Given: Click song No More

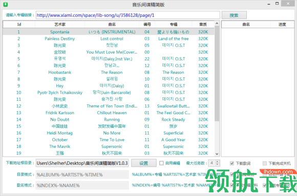Looking at the screenshot, I should [112, 133].
